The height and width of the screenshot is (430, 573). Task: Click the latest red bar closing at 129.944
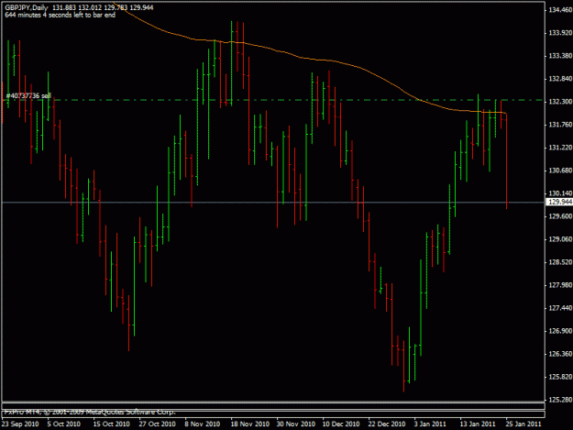(x=506, y=161)
